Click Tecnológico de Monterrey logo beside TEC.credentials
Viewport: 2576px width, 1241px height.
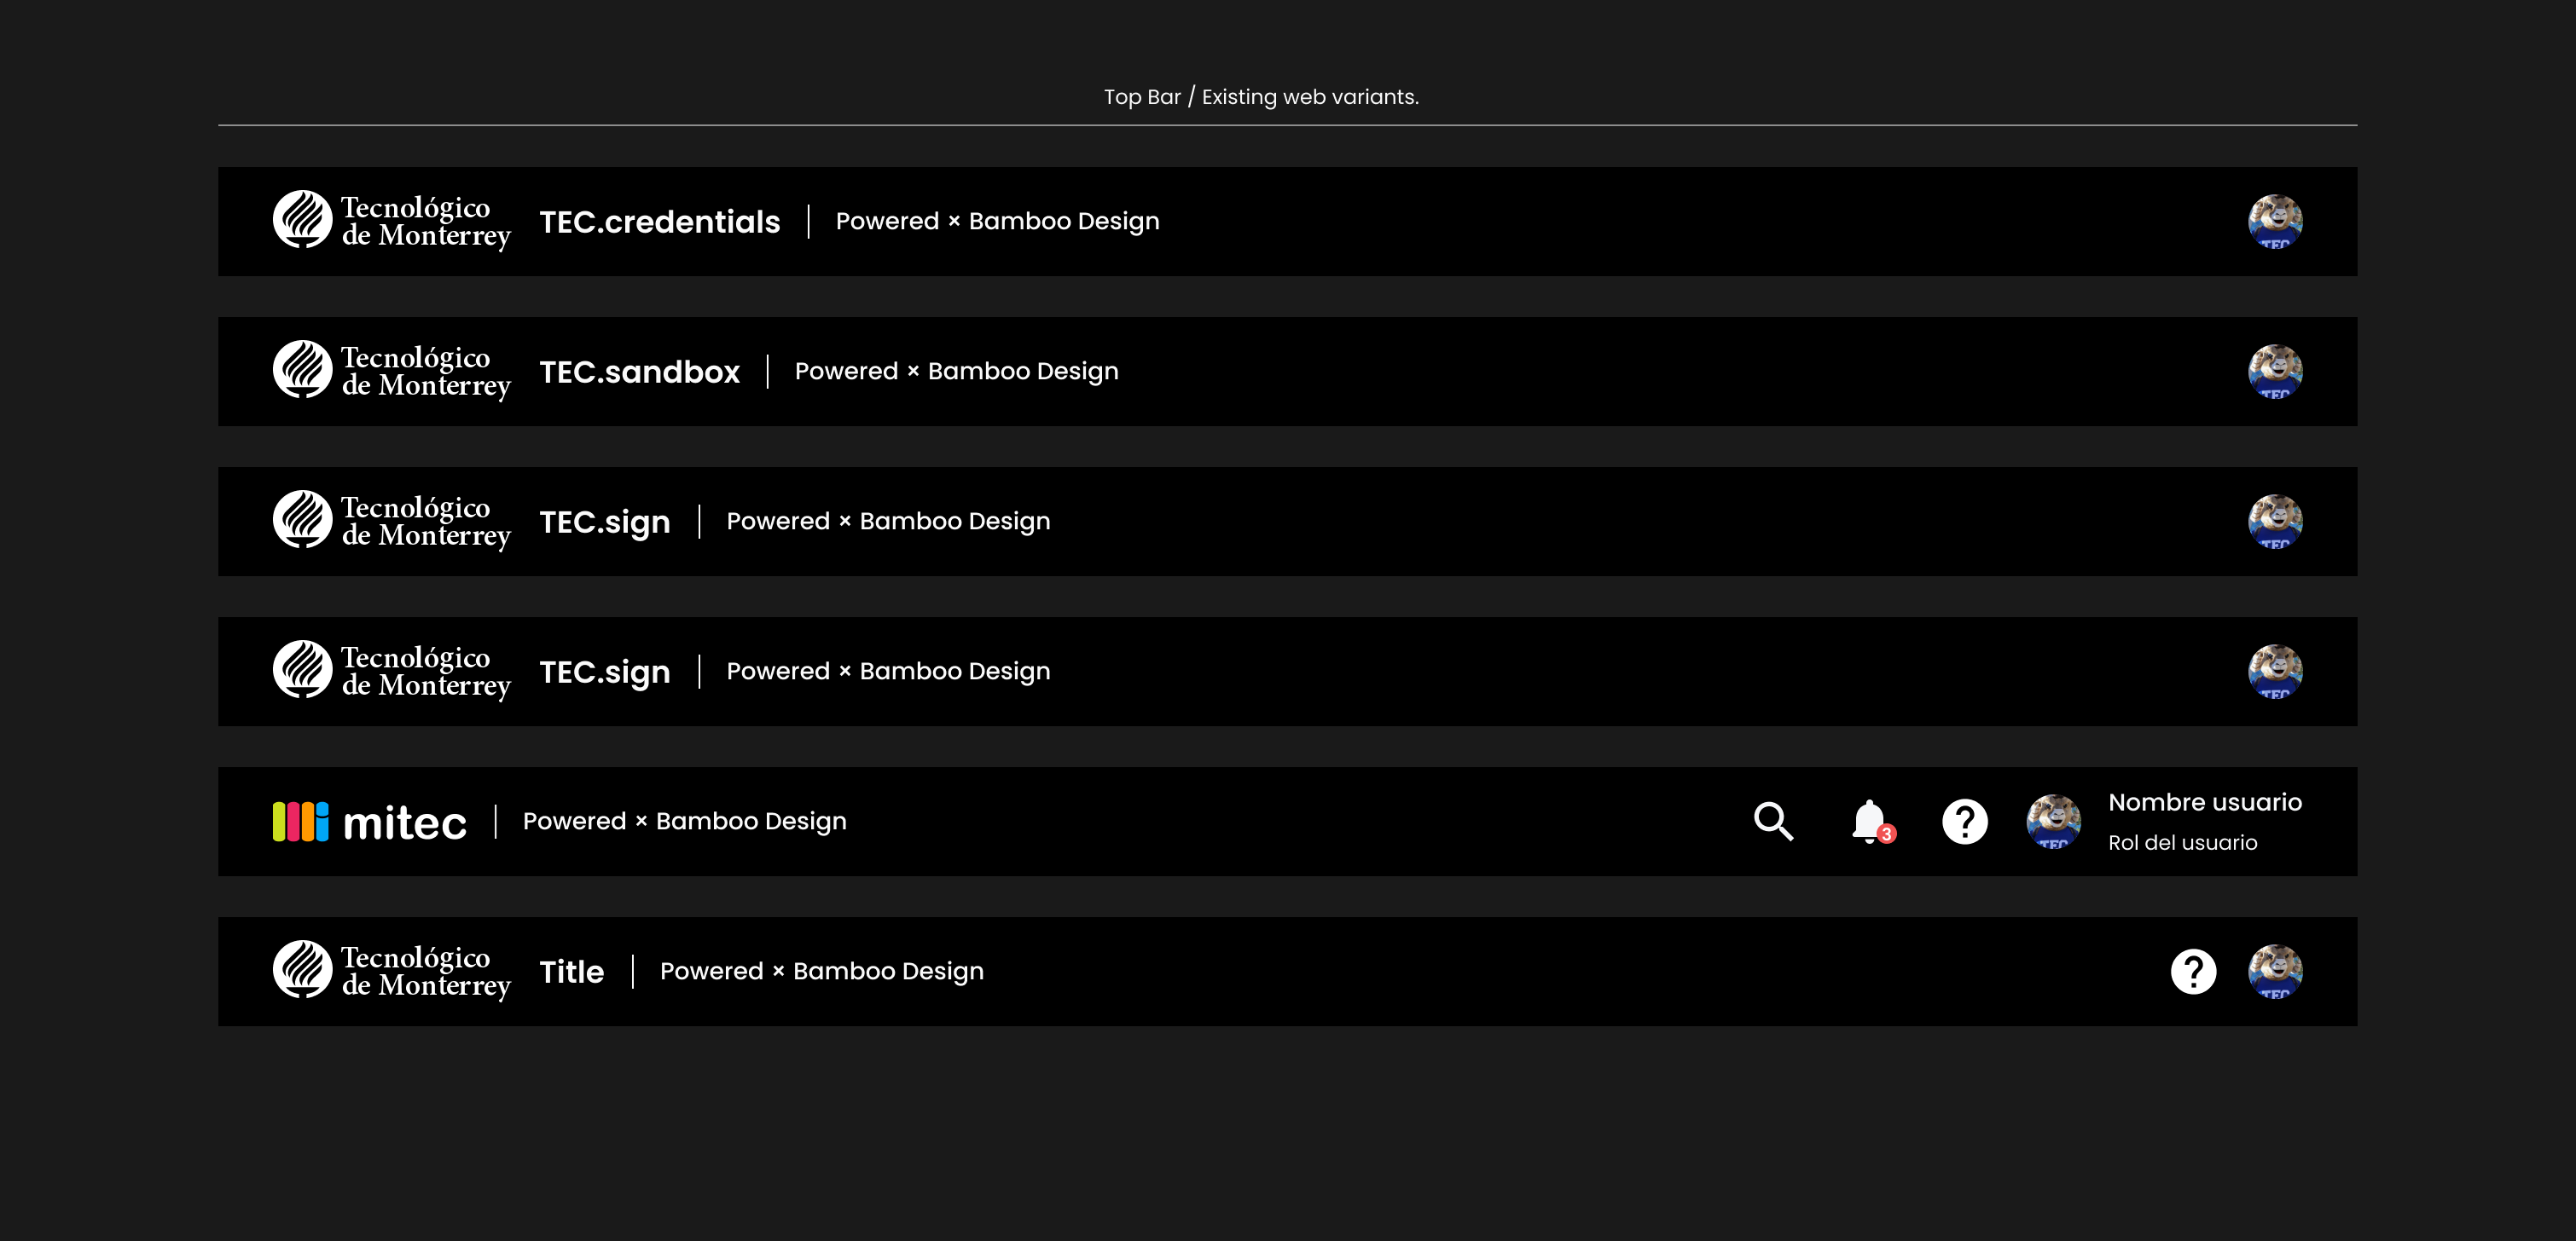pyautogui.click(x=391, y=221)
